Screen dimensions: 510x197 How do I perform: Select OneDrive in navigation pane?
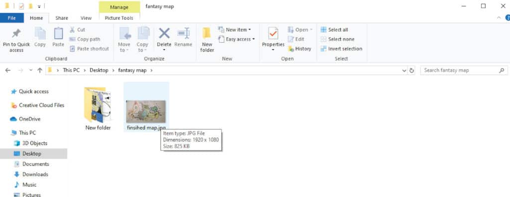(25, 119)
